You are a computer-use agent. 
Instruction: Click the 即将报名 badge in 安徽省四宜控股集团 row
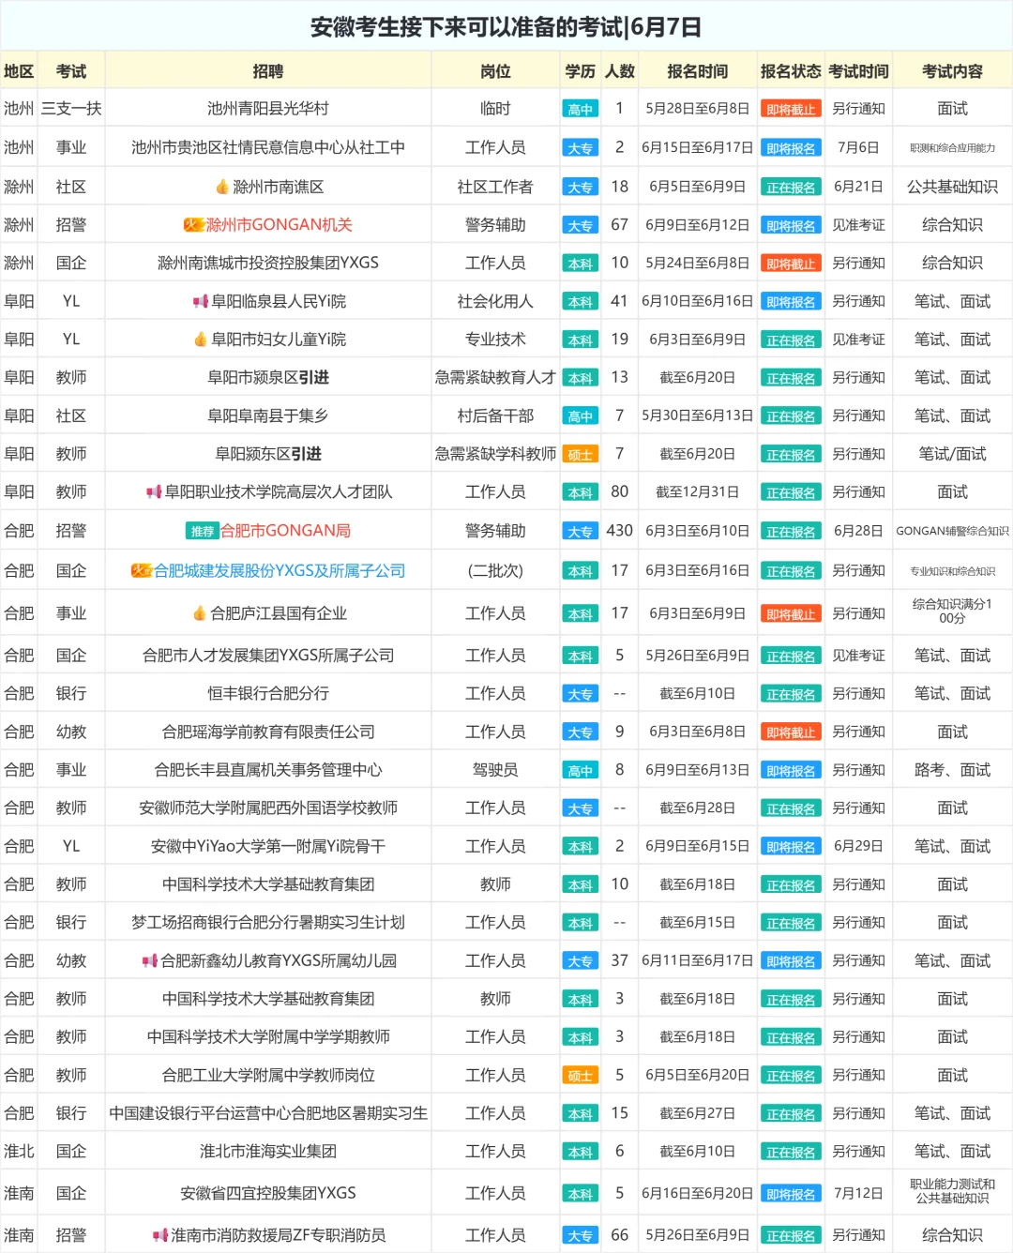(x=791, y=1194)
